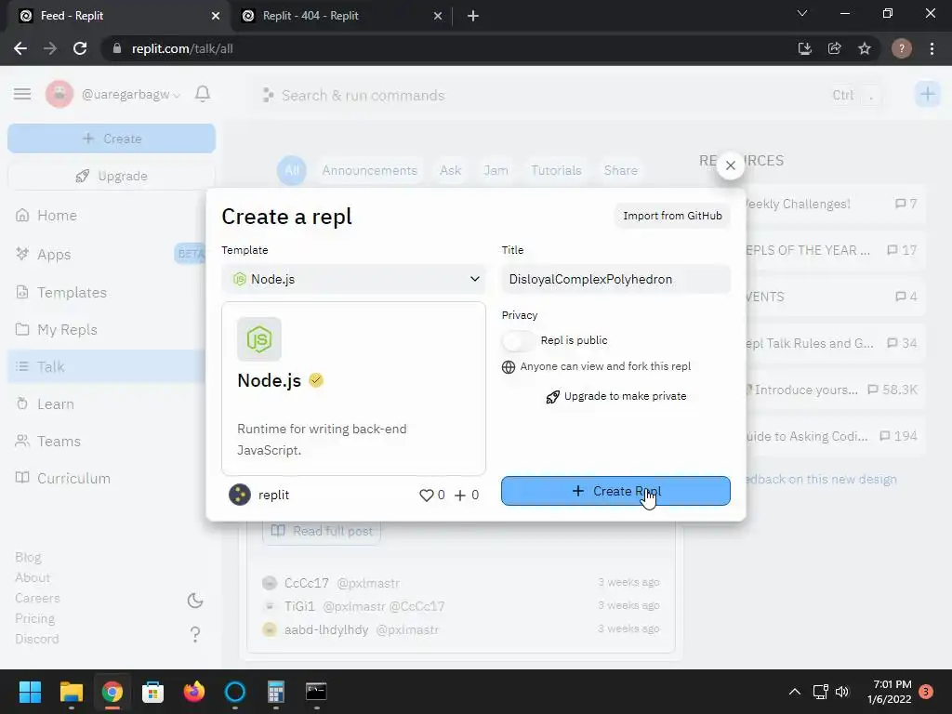This screenshot has height=714, width=952.
Task: Click the user profile avatar
Action: coord(59,94)
